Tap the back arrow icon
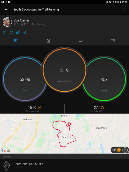Image resolution: width=129 pixels, height=172 pixels. (6, 9)
